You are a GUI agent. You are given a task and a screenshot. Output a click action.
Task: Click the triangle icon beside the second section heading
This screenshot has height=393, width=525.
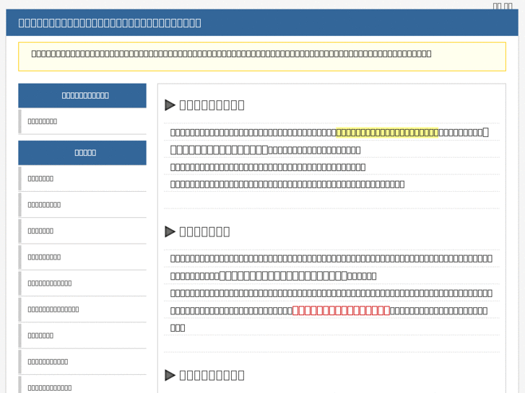click(170, 231)
